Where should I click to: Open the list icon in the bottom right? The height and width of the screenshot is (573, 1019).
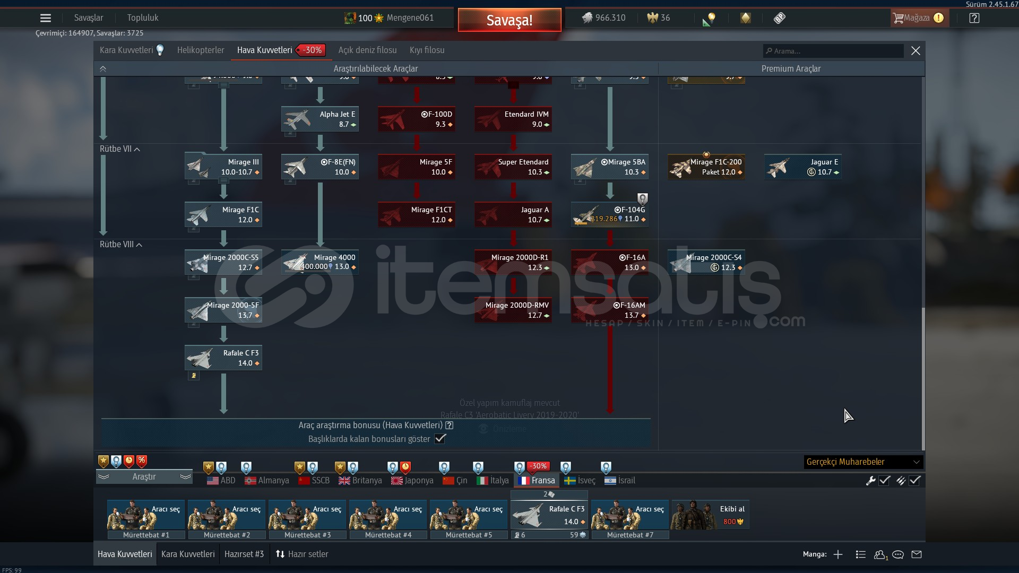click(861, 554)
